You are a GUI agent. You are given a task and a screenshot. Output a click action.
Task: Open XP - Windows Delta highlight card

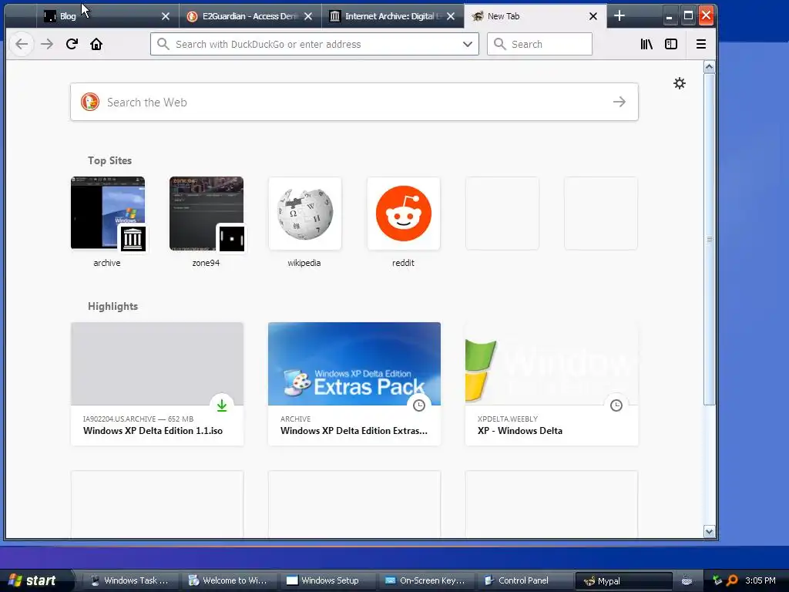click(552, 384)
